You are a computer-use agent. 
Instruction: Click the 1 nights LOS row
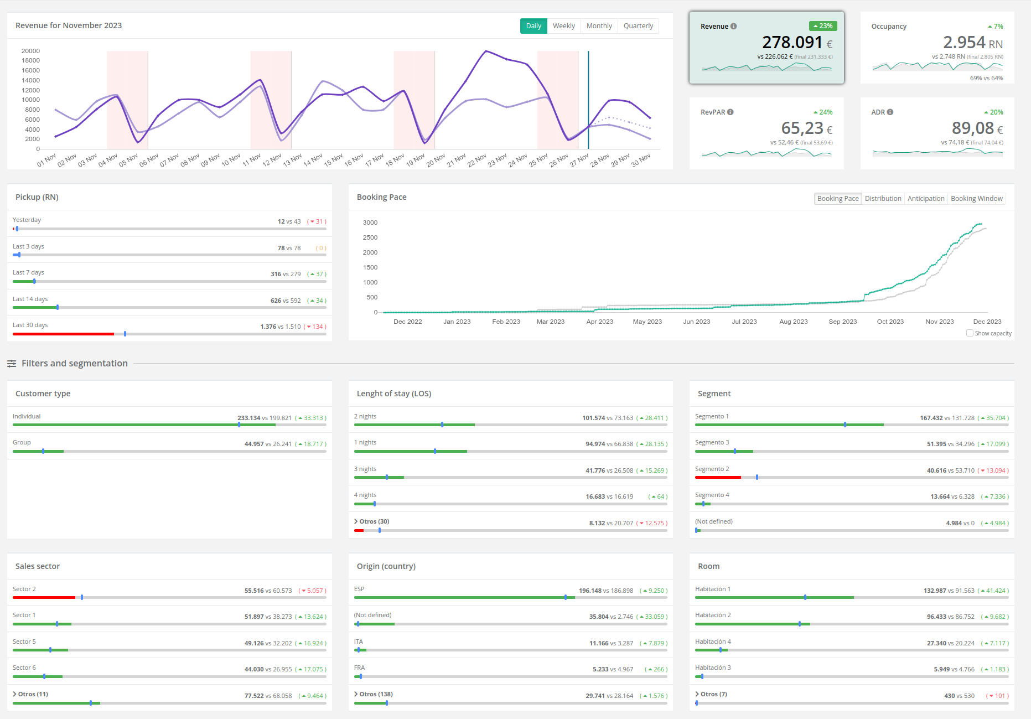pyautogui.click(x=511, y=446)
